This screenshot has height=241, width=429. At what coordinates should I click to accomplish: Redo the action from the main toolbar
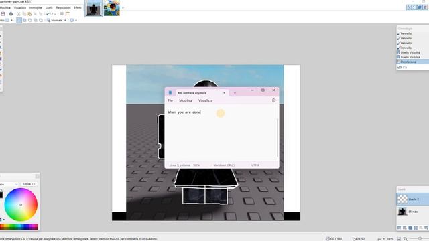pyautogui.click(x=54, y=14)
